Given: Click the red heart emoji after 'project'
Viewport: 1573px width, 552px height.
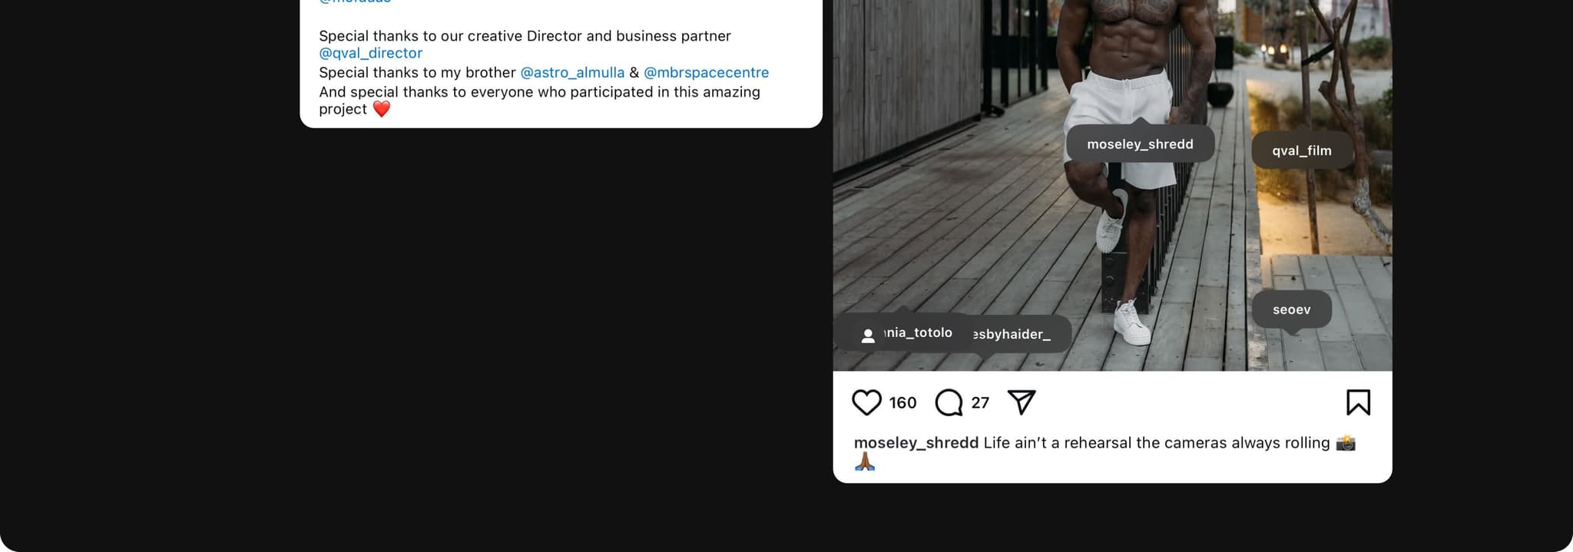Looking at the screenshot, I should click(x=382, y=109).
